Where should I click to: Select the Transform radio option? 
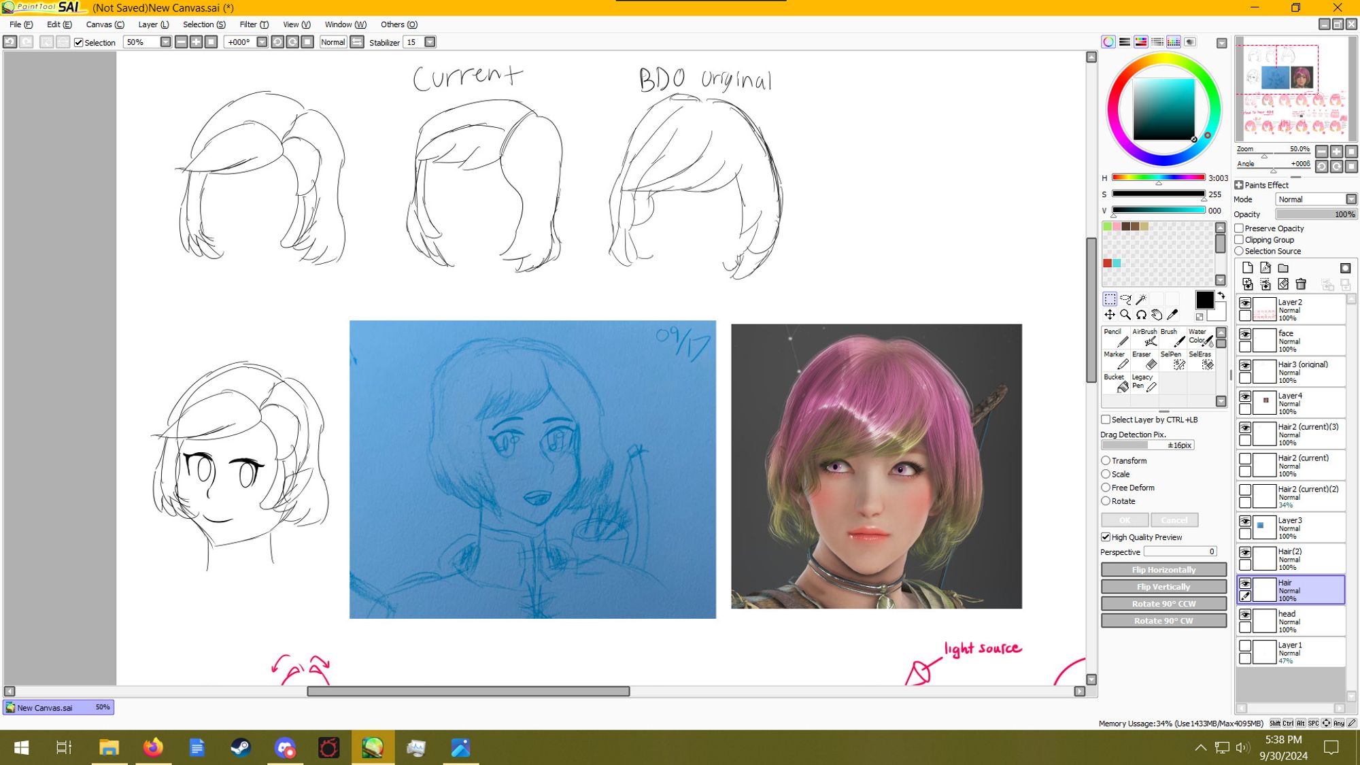click(1106, 460)
